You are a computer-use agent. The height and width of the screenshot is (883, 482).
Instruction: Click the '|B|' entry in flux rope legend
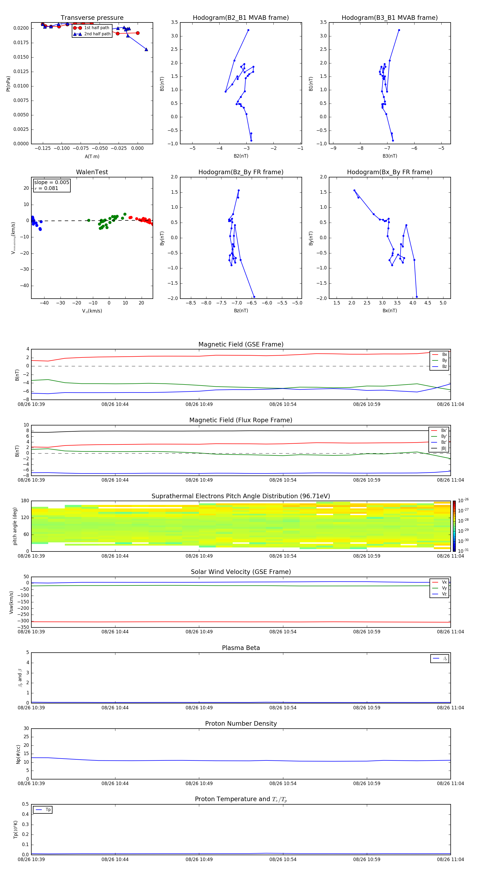click(439, 448)
